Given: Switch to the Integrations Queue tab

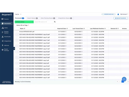Looking at the screenshot, I should pyautogui.click(x=65, y=18).
